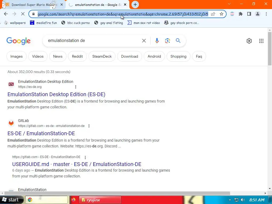Click the 8:51 AM taskbar clock

tap(257, 200)
